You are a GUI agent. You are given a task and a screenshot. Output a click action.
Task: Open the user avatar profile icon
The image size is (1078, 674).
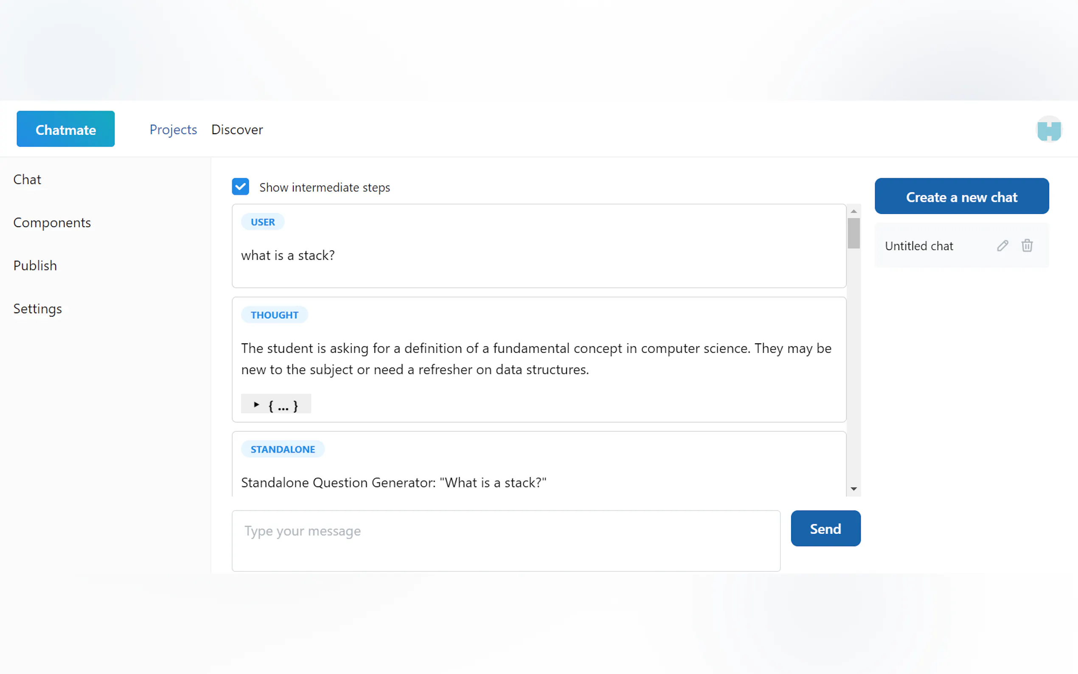1049,129
